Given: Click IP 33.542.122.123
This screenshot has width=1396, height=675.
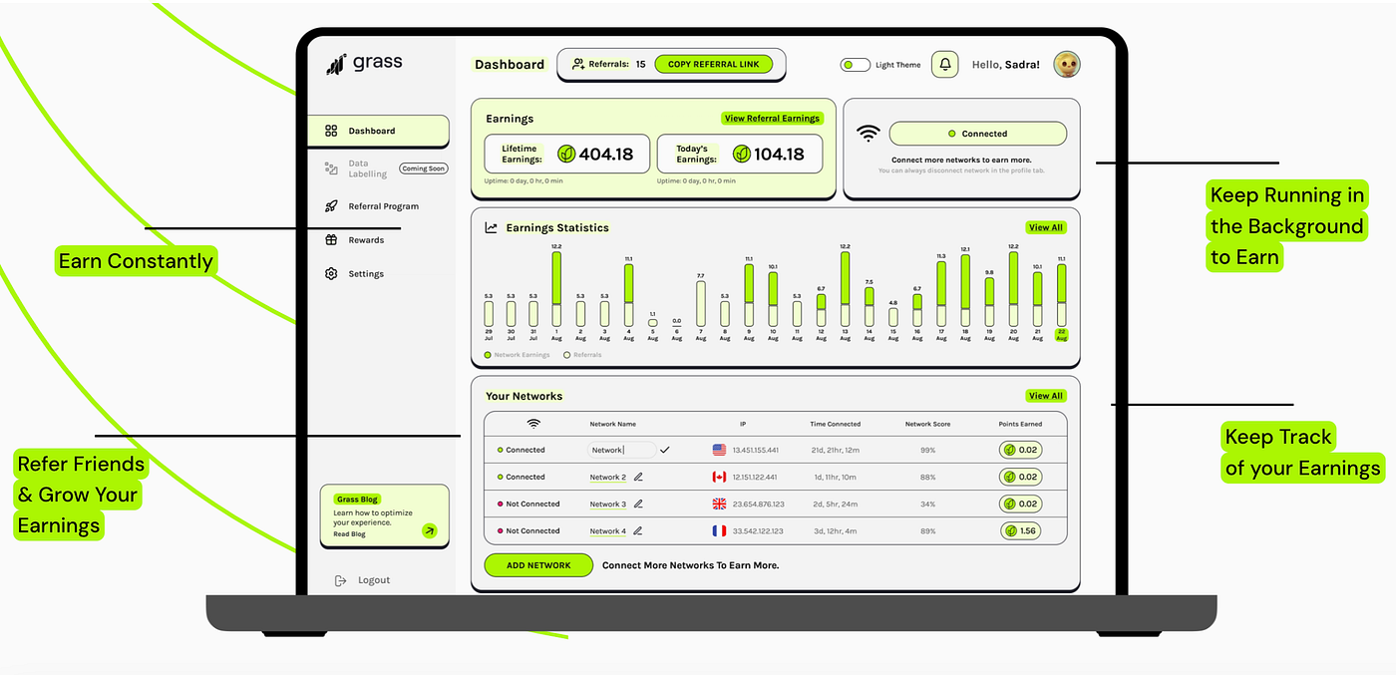Looking at the screenshot, I should point(756,530).
